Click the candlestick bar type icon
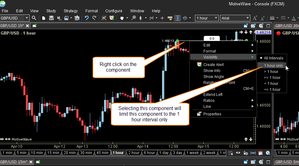The height and width of the screenshot is (166, 299). [141, 18]
